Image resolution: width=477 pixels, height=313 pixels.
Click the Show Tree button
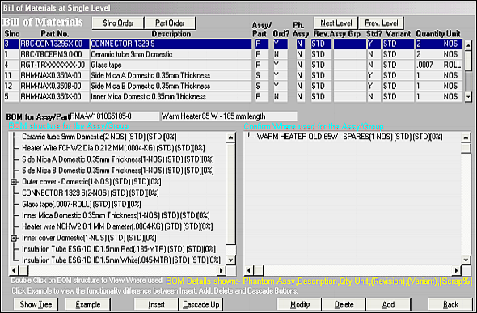pos(36,304)
